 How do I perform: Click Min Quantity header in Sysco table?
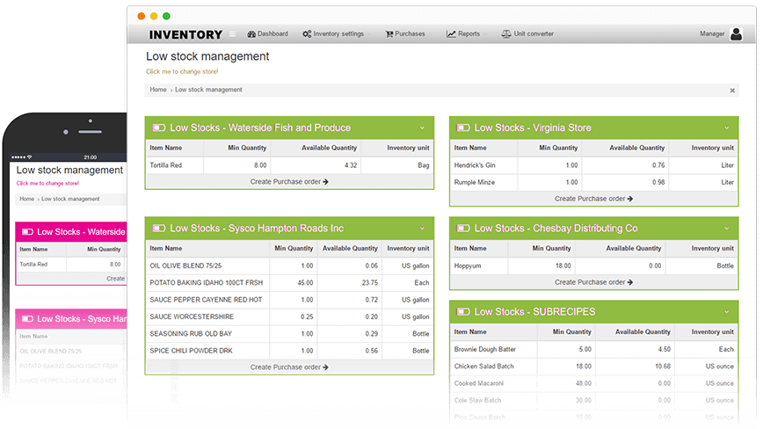click(294, 248)
